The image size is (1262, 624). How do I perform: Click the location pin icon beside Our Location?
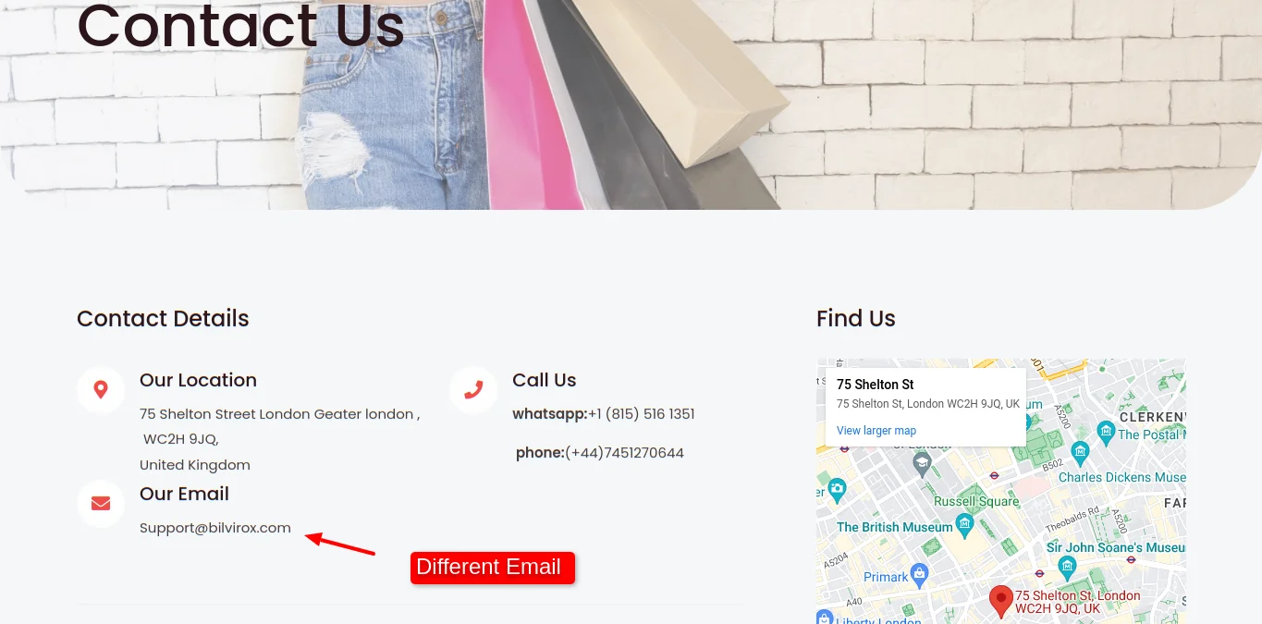pyautogui.click(x=101, y=389)
